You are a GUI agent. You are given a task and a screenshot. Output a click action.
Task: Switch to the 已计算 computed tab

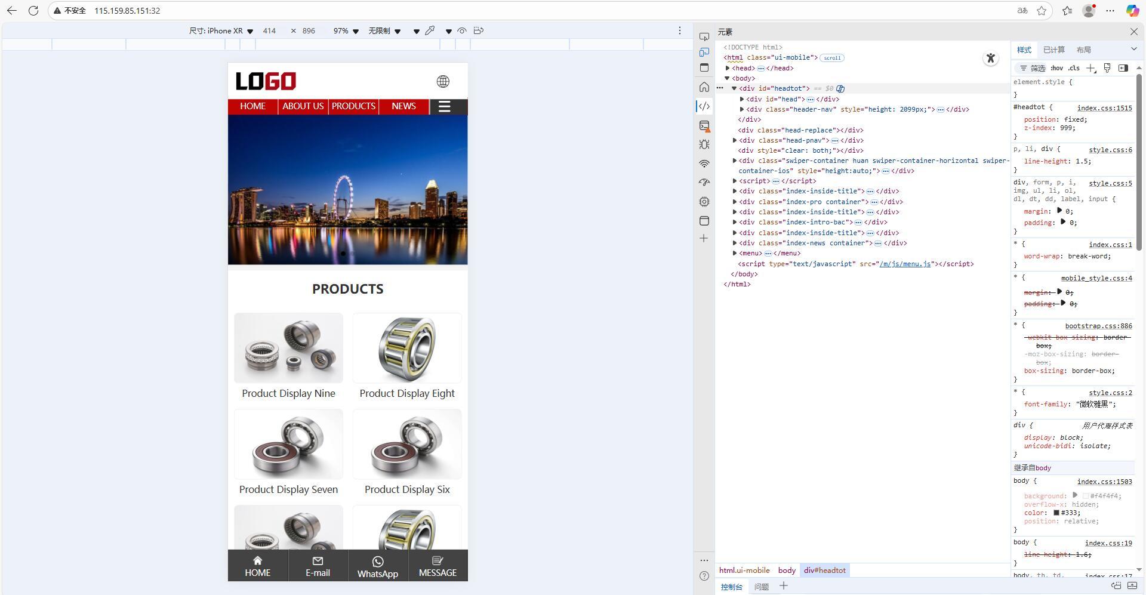pos(1054,50)
